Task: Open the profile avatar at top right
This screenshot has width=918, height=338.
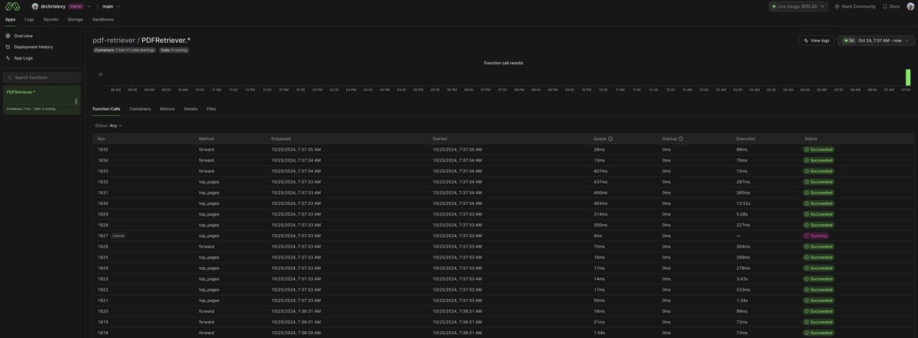Action: tap(910, 6)
